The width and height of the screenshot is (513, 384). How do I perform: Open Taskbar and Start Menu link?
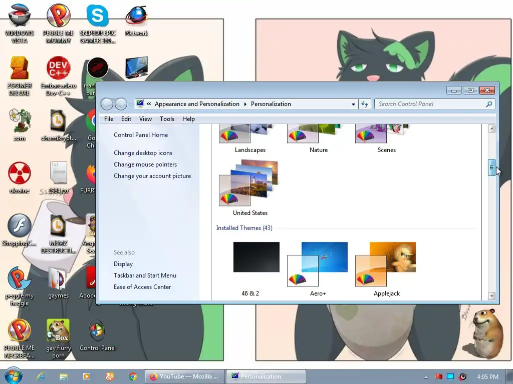[x=145, y=275]
